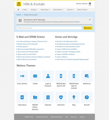
Task: Open the Kontakt question mark tile
Action: click(x=87, y=97)
